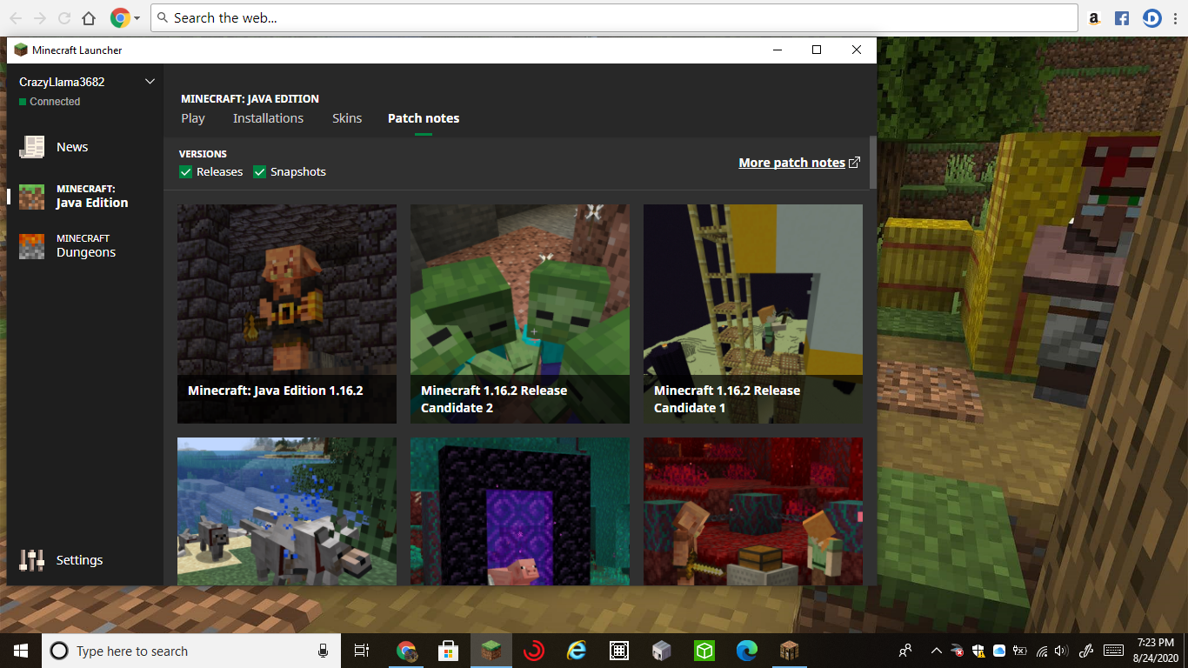Switch to the Installations tab

coord(268,118)
